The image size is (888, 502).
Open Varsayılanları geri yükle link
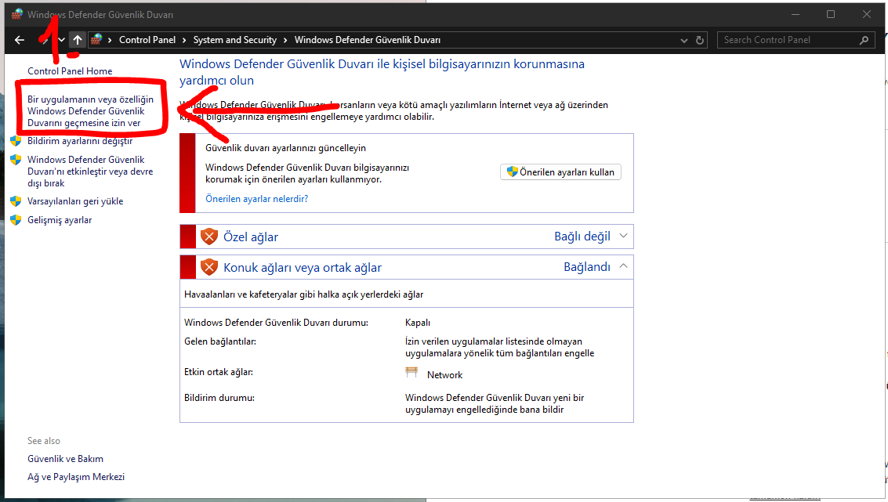point(75,201)
